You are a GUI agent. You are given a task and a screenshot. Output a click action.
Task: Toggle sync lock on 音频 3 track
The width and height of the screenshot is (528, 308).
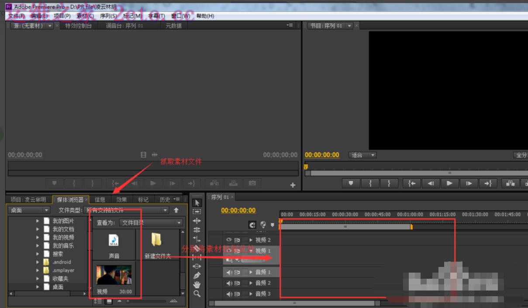click(237, 294)
